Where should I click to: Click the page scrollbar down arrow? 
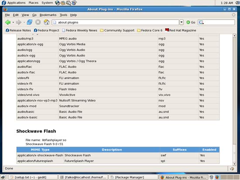(234, 164)
